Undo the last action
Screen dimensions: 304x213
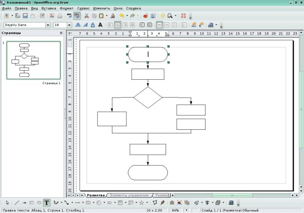click(122, 16)
